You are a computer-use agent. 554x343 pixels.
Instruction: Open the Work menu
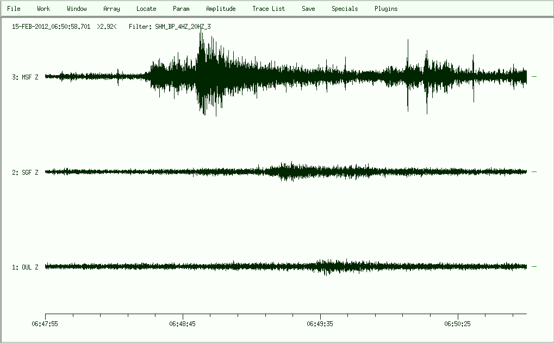43,9
